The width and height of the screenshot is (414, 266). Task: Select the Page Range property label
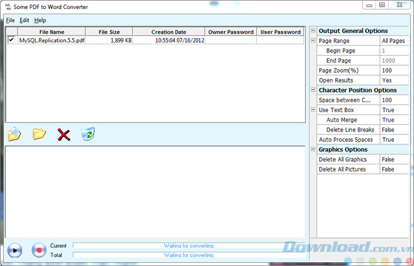tap(334, 41)
